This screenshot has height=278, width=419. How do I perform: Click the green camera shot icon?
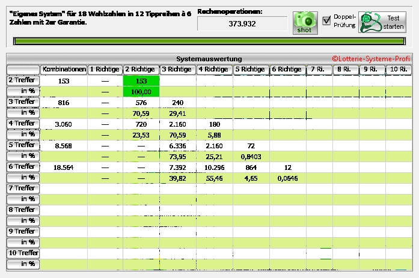point(305,22)
